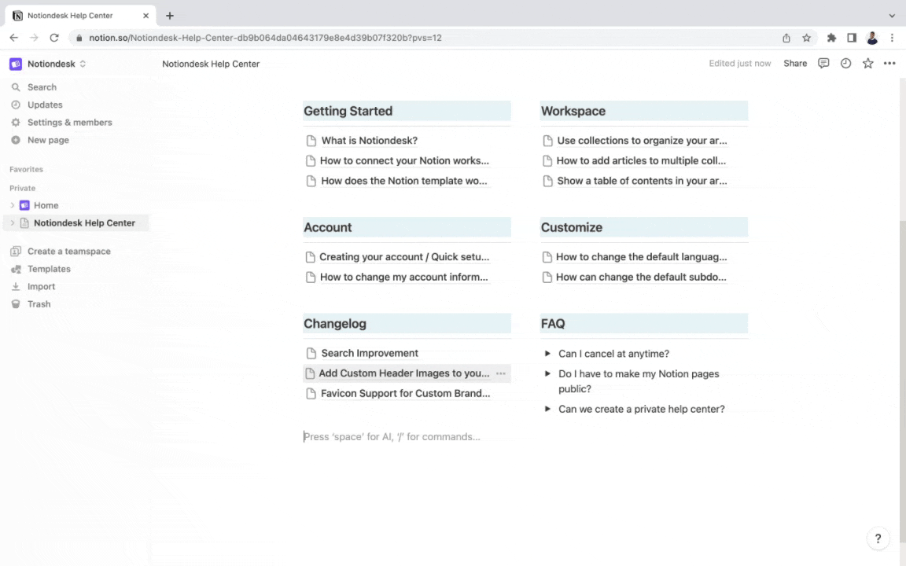Toggle the browser side panel icon

[x=852, y=38]
